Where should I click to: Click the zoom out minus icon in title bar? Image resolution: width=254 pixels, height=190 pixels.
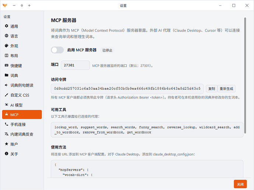click(14, 6)
